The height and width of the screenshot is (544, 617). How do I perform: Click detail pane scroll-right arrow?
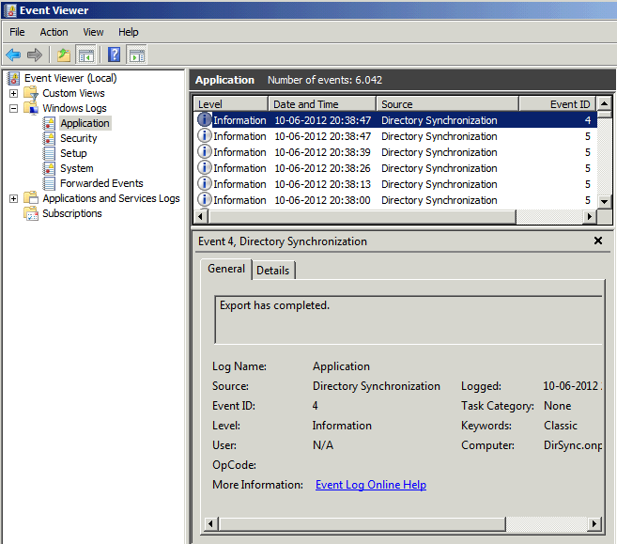pos(594,524)
